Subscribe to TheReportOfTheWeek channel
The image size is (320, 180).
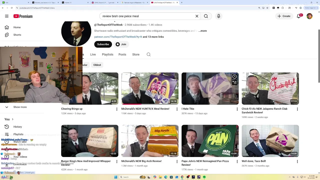103,44
